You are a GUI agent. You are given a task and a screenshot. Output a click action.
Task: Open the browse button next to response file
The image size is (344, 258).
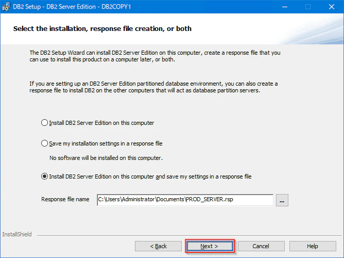(x=282, y=200)
